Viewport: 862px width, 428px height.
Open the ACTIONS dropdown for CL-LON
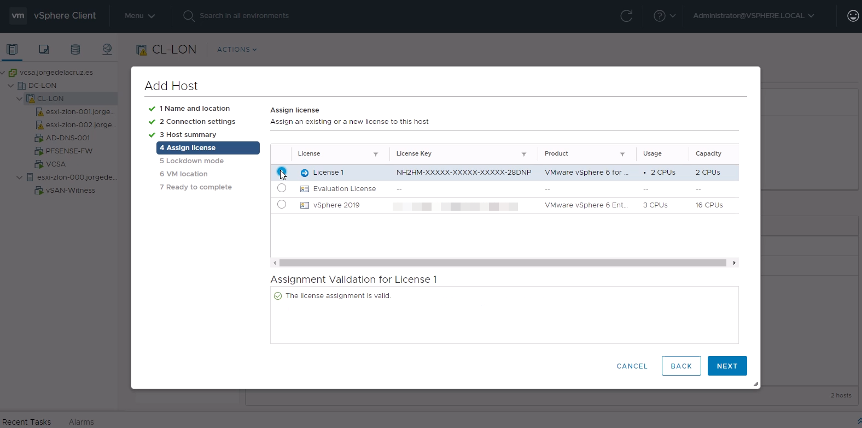pyautogui.click(x=237, y=50)
